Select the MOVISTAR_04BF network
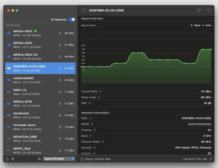 [x=40, y=139]
